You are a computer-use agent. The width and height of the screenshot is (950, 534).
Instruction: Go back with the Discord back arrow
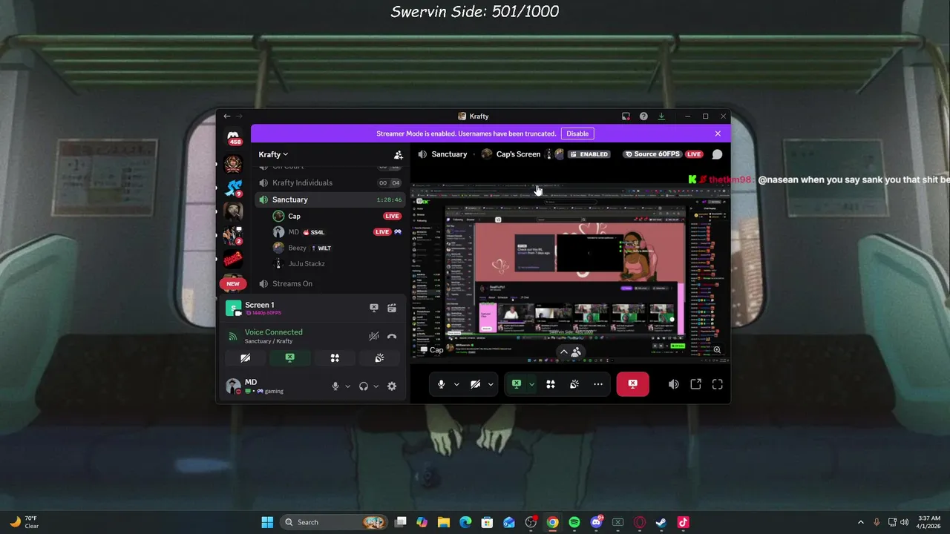[x=227, y=116]
